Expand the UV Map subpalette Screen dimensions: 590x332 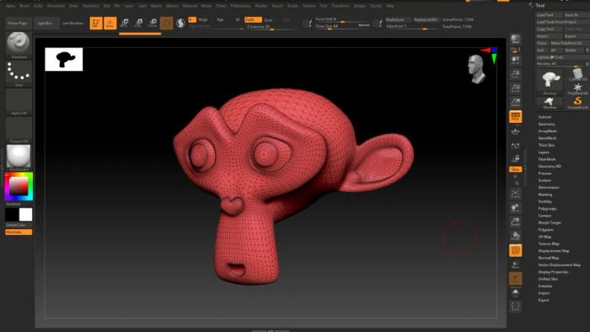click(x=544, y=237)
